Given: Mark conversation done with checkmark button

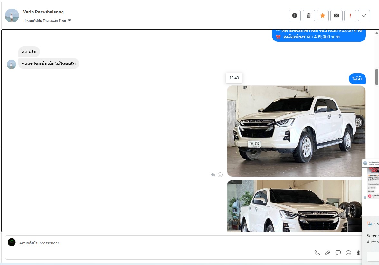Looking at the screenshot, I should coord(364,15).
